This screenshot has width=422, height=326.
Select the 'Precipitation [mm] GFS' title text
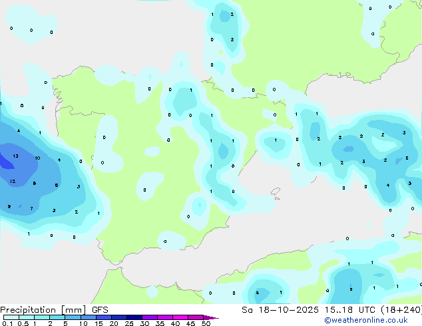pos(54,310)
